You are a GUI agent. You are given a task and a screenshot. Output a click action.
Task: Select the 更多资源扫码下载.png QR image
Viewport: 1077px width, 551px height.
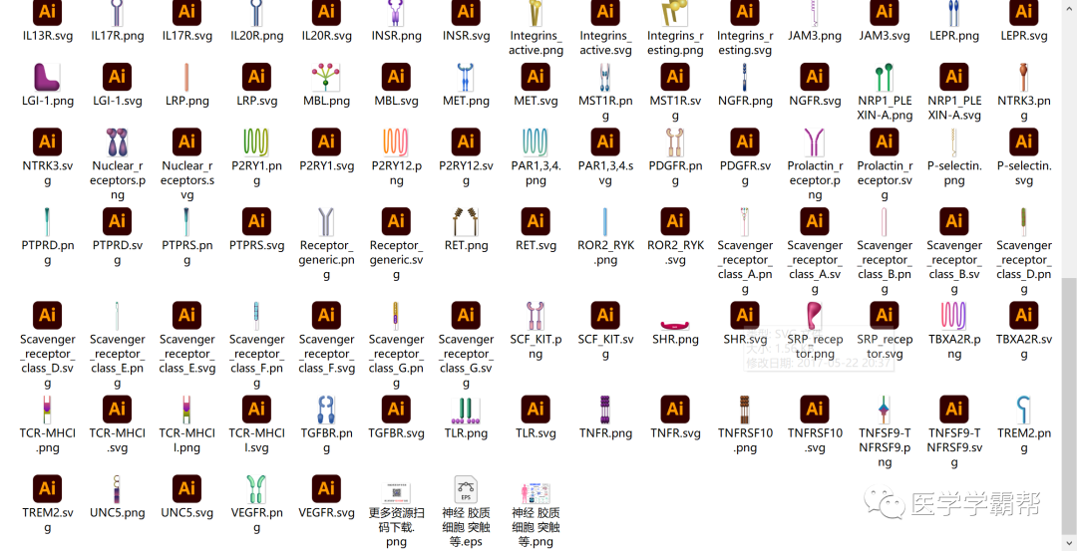pyautogui.click(x=396, y=492)
